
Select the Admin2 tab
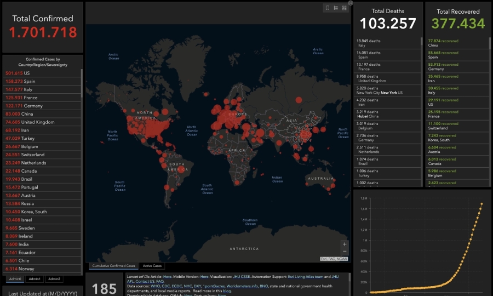[x=54, y=279]
